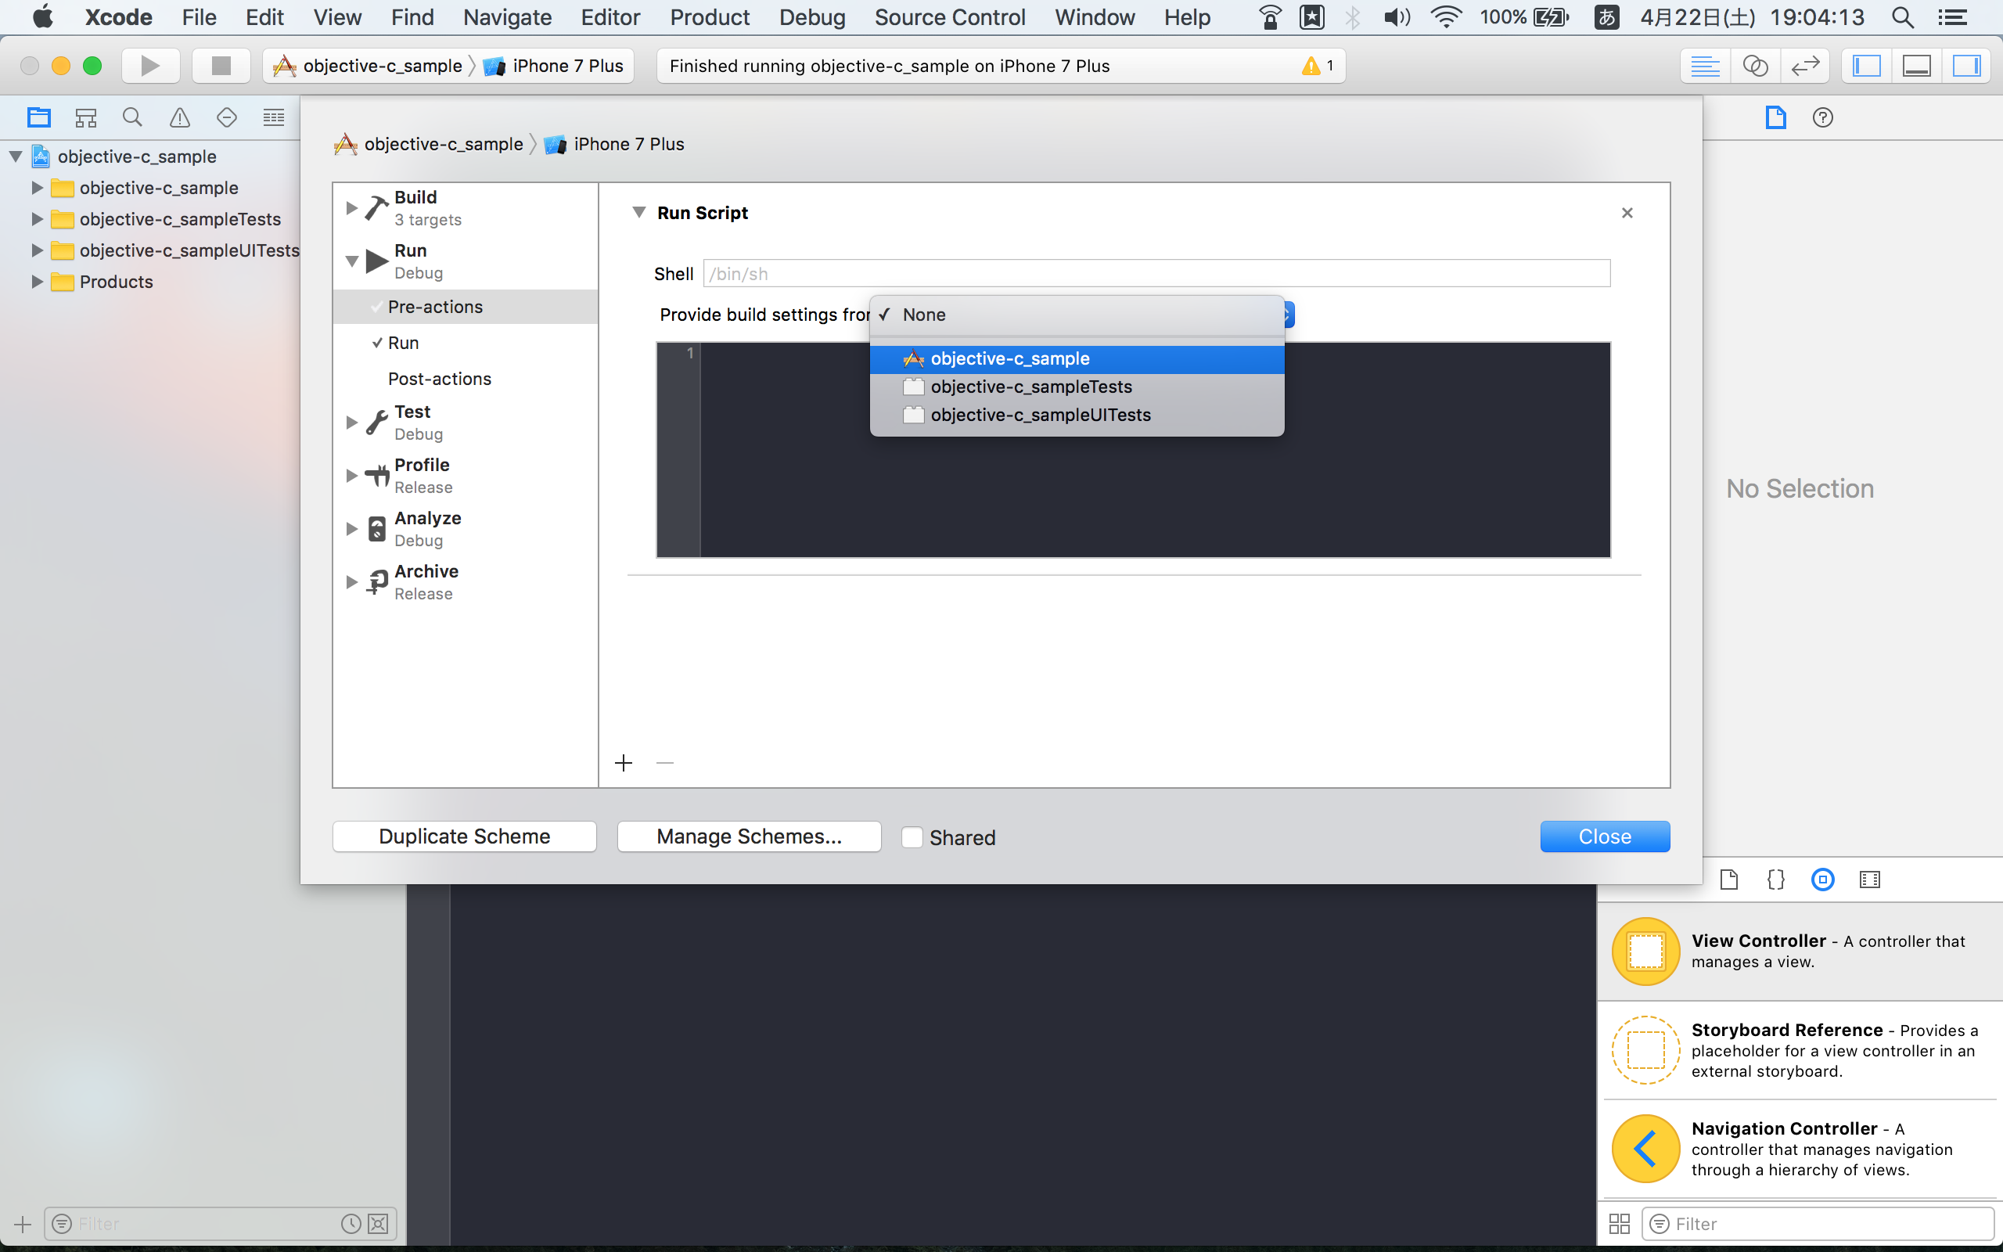The height and width of the screenshot is (1252, 2003).
Task: Add new file via navigator plus icon
Action: (23, 1224)
